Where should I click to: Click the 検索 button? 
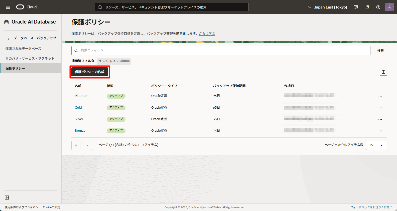pos(380,51)
